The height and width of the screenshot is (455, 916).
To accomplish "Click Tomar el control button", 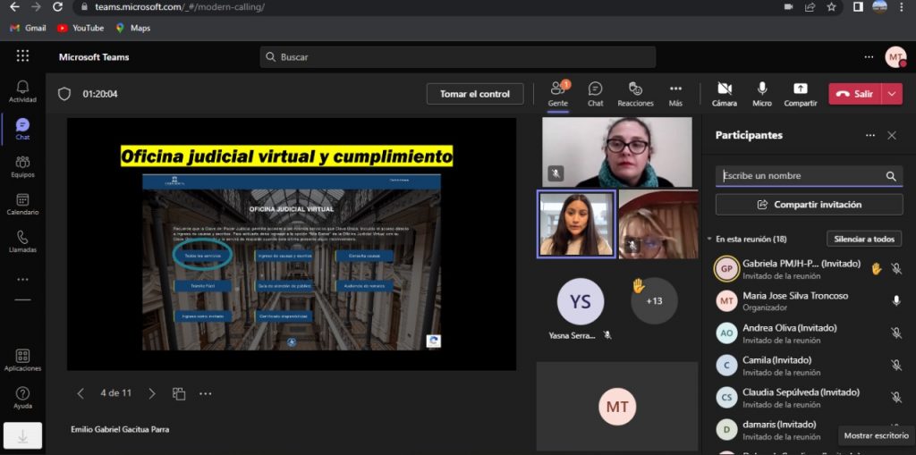I will tap(475, 94).
